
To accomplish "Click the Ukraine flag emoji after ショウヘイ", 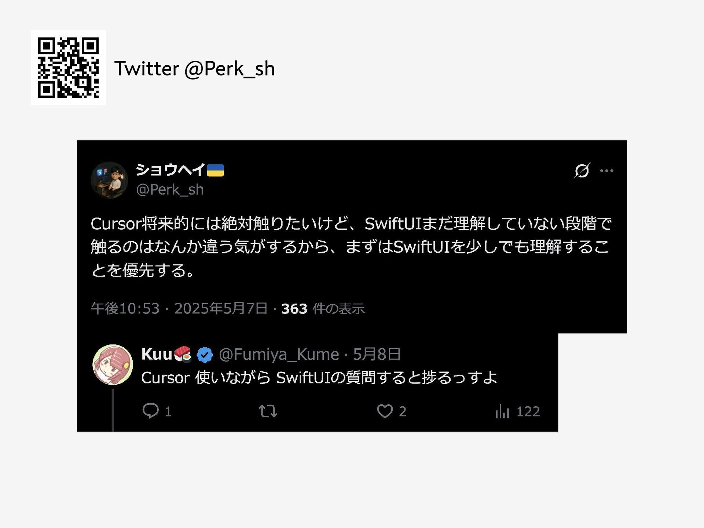I will [x=215, y=170].
